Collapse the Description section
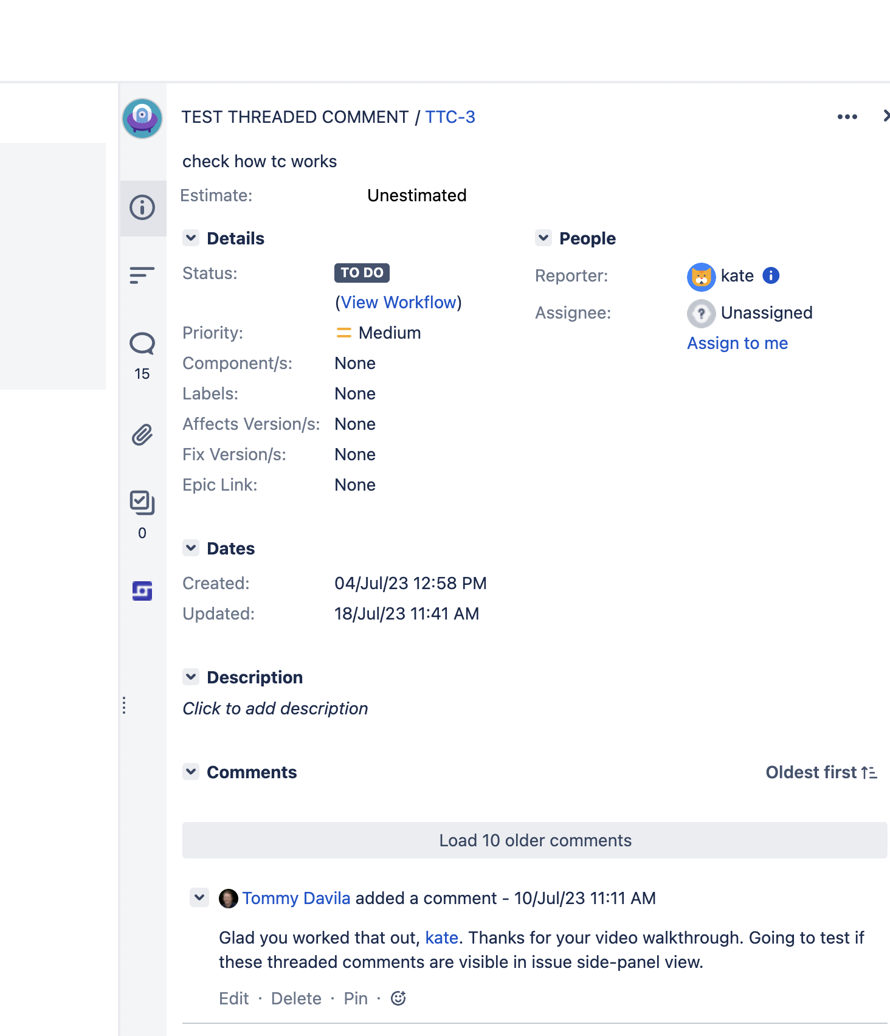Image resolution: width=890 pixels, height=1036 pixels. (191, 677)
